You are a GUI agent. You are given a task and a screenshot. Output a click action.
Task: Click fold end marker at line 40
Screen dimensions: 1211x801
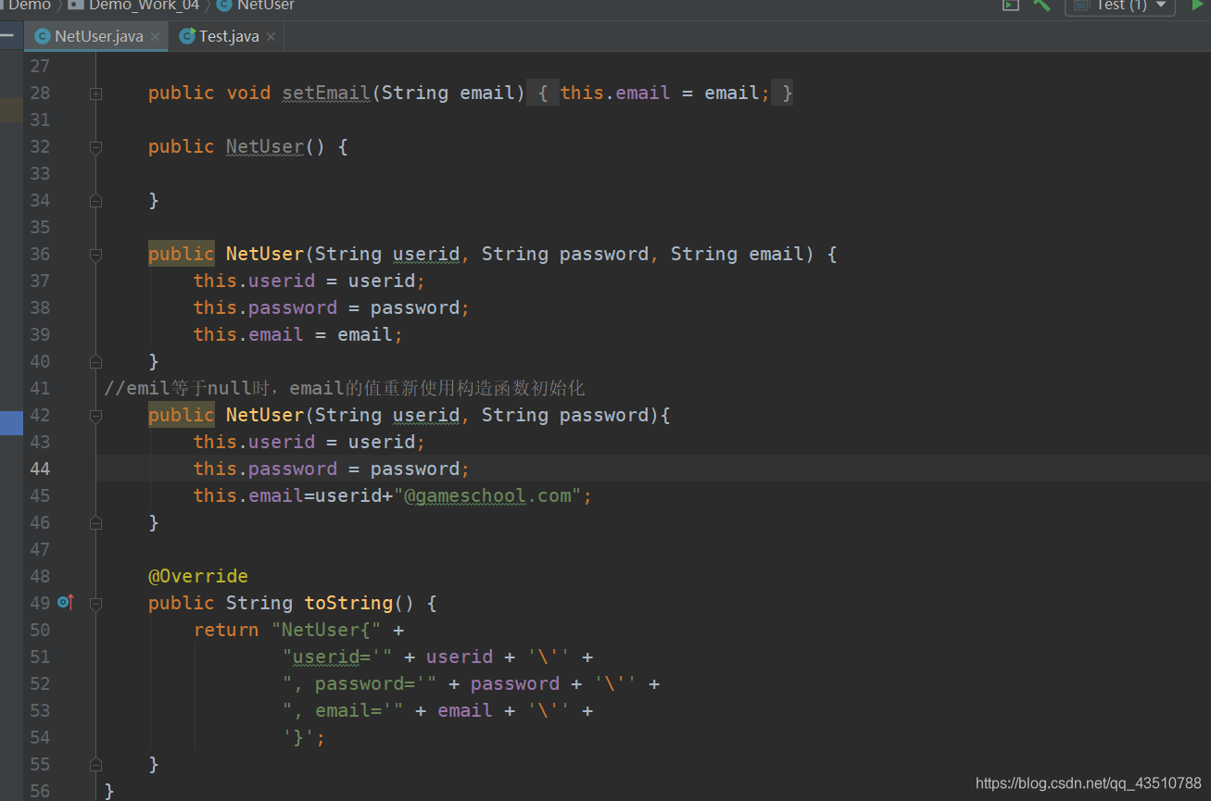tap(95, 362)
